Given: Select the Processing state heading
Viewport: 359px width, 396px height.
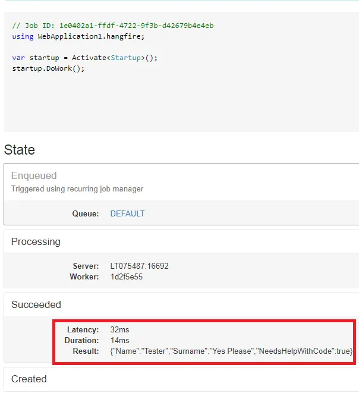Looking at the screenshot, I should pos(36,242).
